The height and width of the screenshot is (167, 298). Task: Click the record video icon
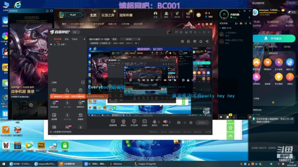click(179, 123)
